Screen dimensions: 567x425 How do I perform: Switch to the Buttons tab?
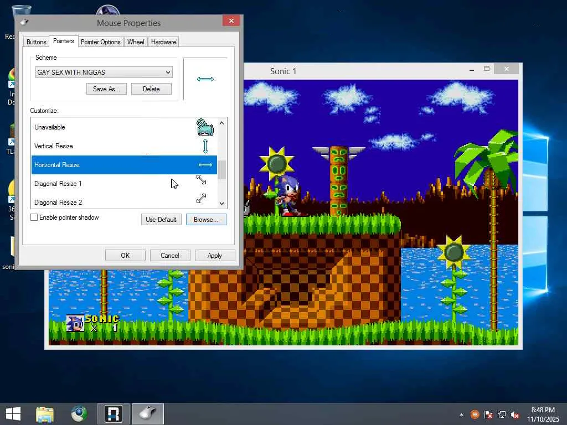(x=36, y=42)
